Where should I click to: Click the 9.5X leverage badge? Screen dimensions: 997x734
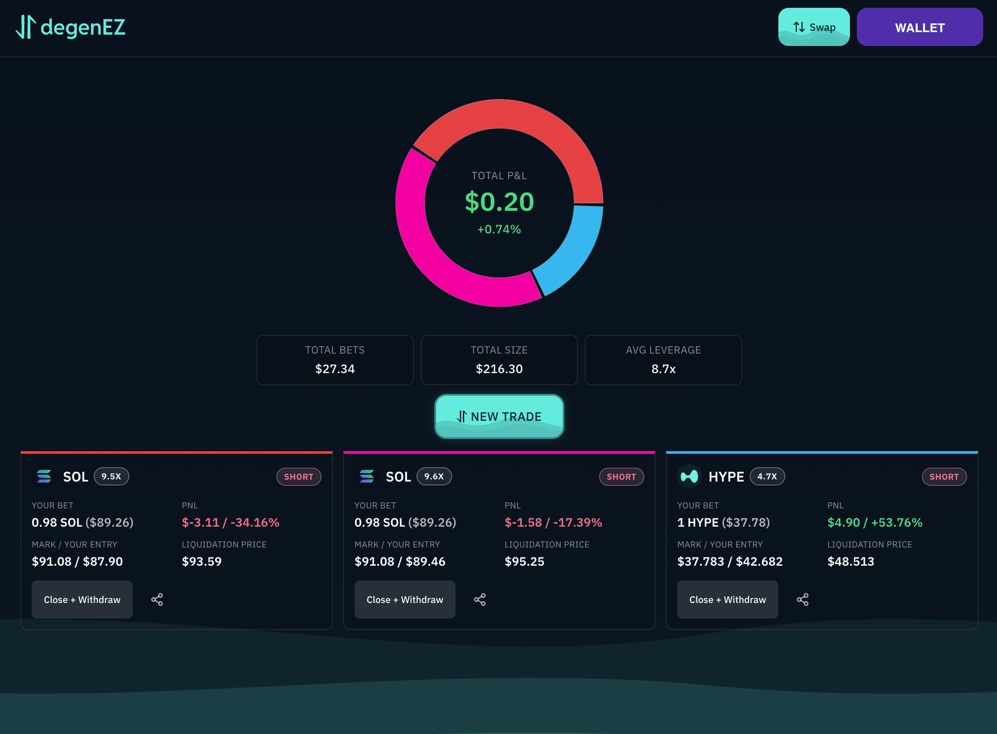(112, 476)
